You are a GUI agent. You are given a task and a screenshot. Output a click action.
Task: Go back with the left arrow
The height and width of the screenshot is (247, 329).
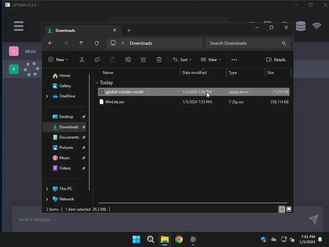pos(50,43)
